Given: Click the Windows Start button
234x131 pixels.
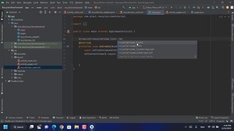Looking at the screenshot, I should 5,127.
